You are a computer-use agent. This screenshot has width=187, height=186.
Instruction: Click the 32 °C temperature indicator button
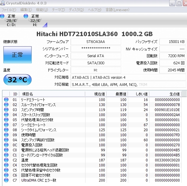point(18,80)
